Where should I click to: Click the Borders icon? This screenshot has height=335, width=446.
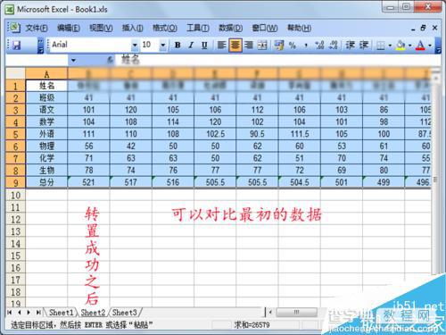[381, 46]
